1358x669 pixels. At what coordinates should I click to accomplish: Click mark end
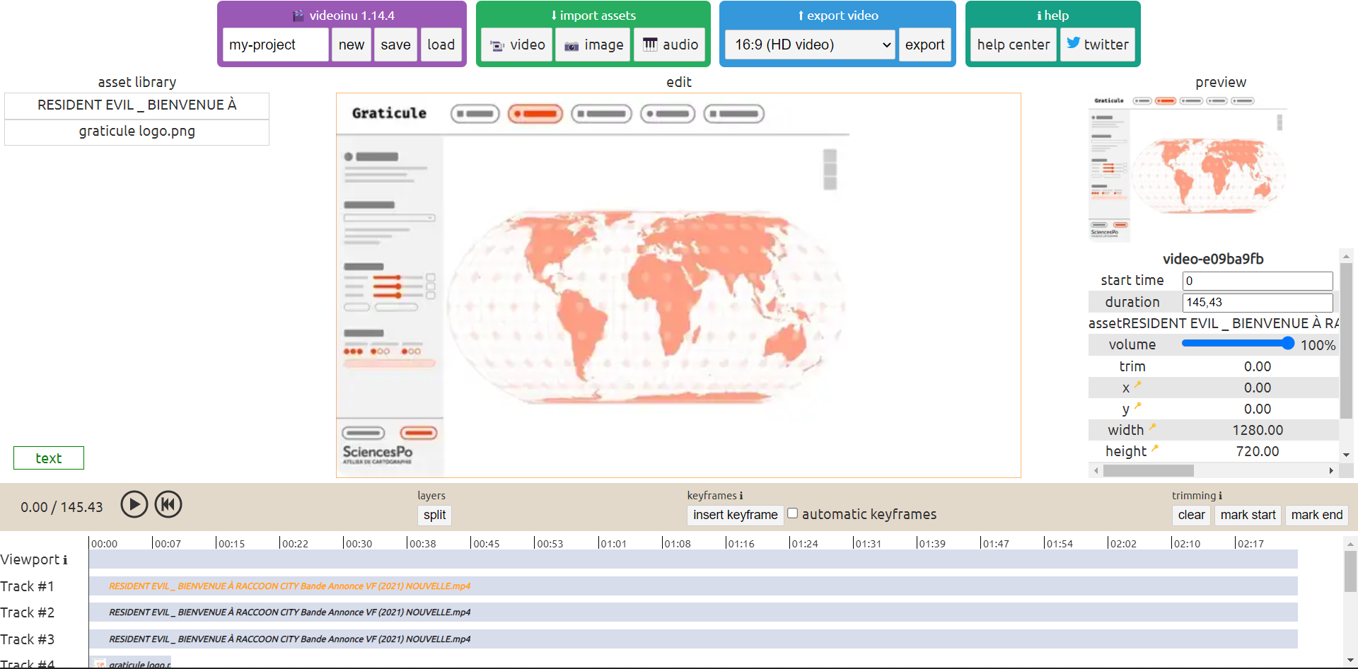(x=1316, y=515)
